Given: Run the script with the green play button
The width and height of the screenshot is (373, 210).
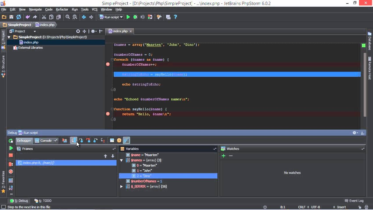Looking at the screenshot, I should click(128, 17).
